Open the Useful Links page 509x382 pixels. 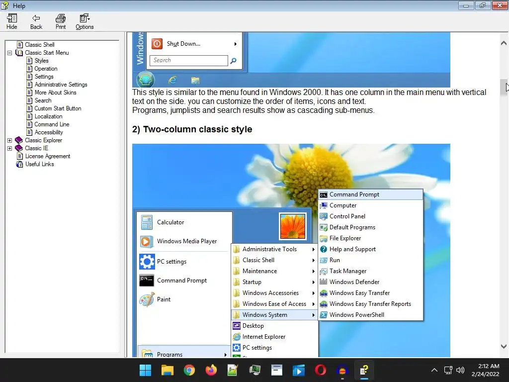click(x=40, y=164)
